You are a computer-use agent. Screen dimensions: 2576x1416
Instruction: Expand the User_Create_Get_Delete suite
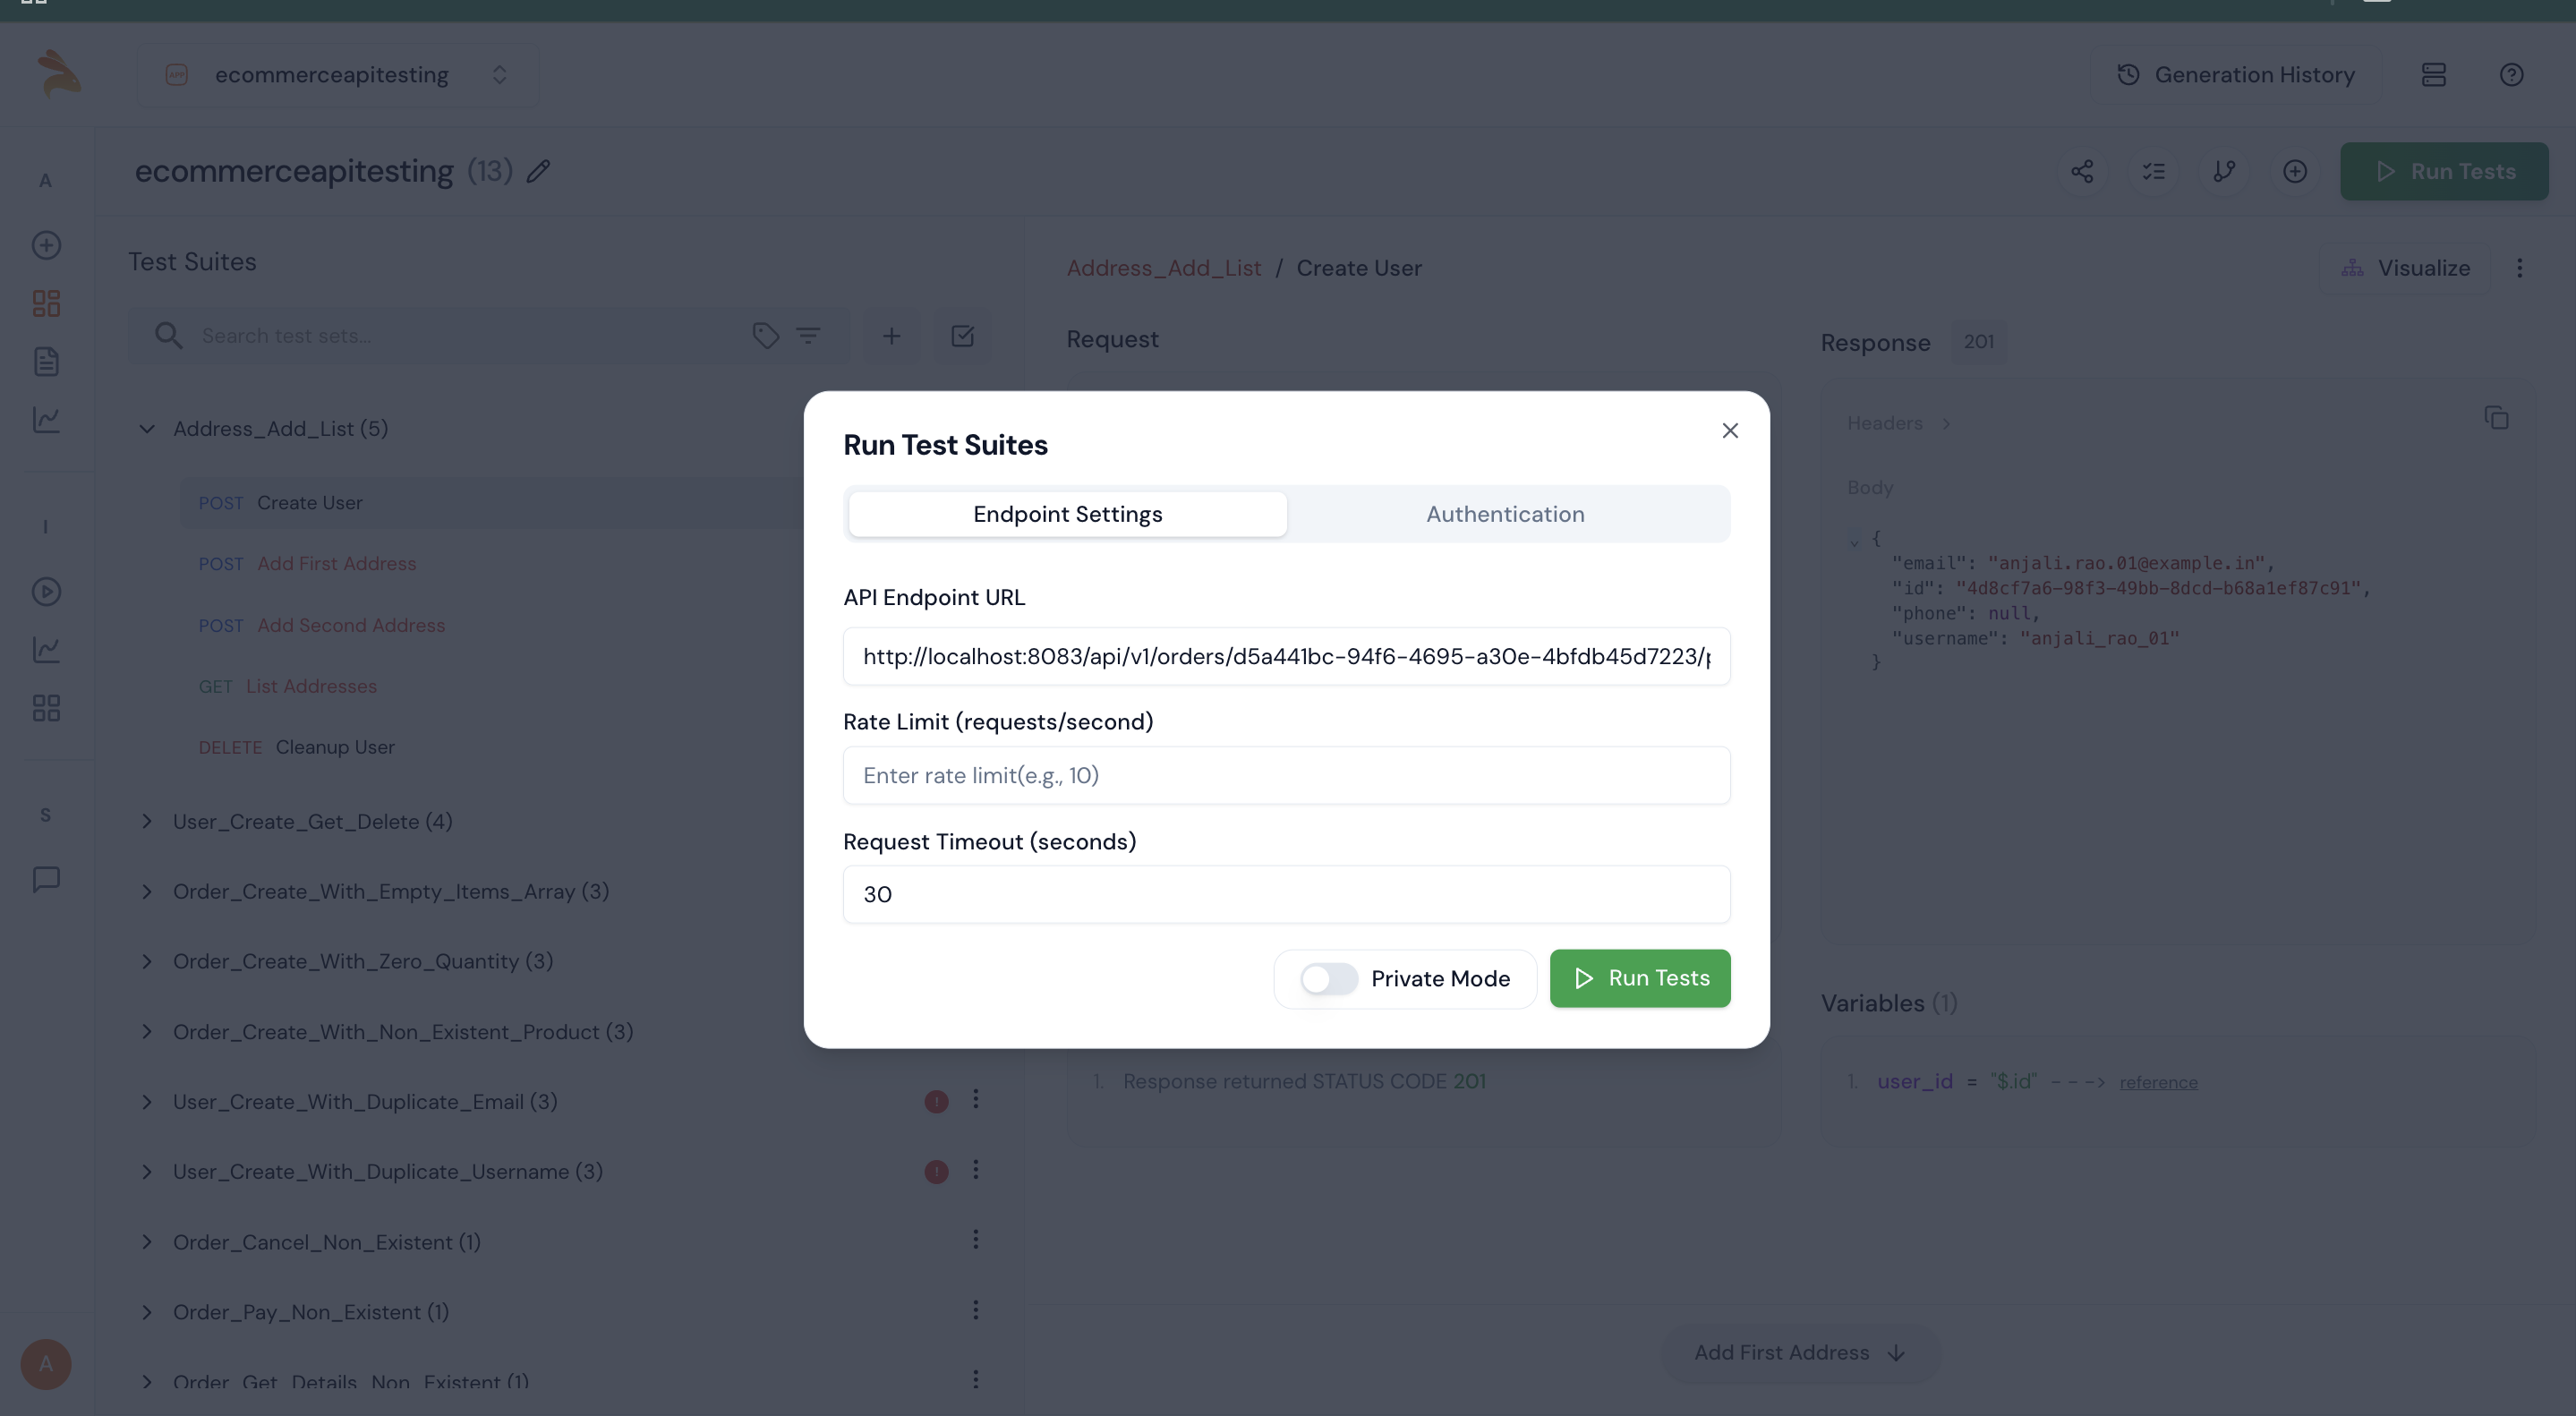(x=147, y=821)
